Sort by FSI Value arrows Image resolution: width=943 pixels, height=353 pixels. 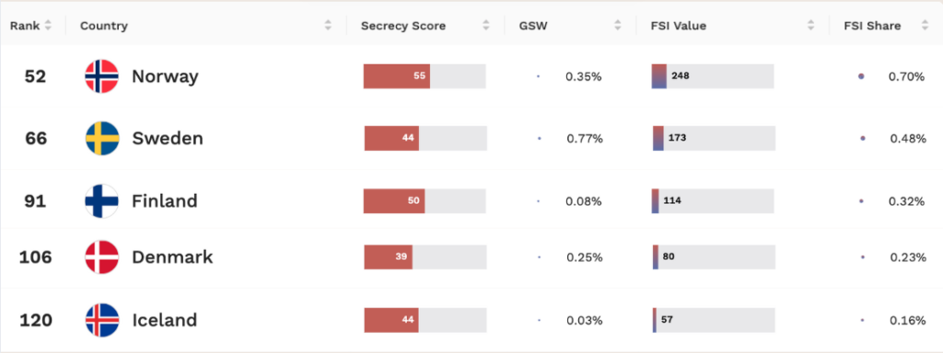(810, 26)
